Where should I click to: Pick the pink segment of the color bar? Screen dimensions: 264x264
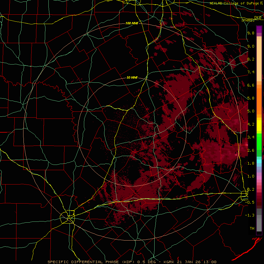259,178
